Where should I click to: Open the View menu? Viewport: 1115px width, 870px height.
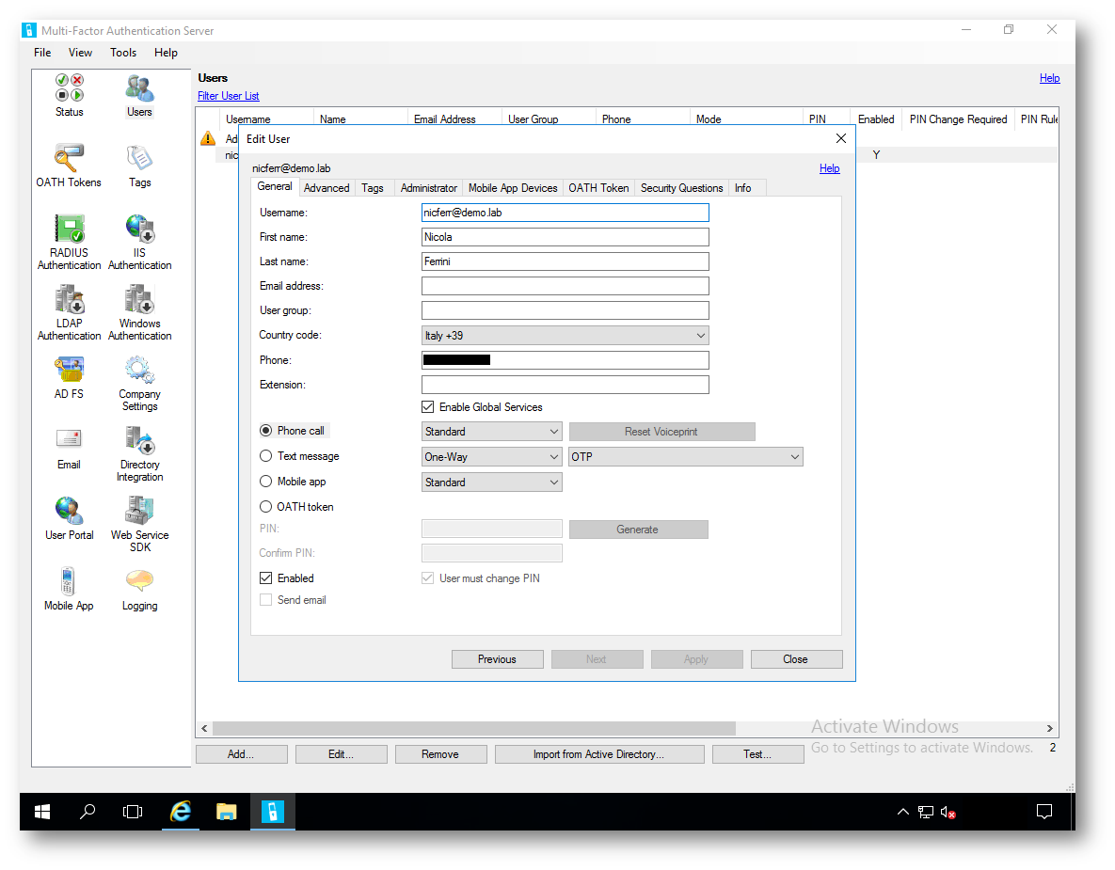tap(80, 53)
